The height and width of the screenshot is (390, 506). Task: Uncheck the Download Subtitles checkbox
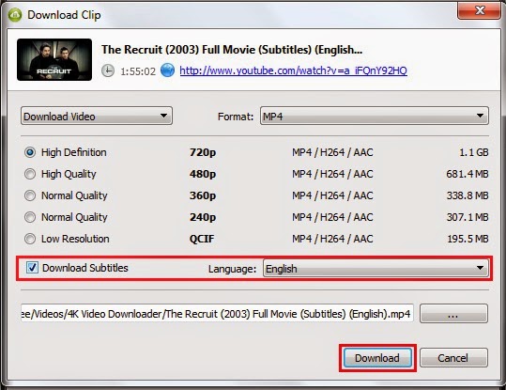point(32,268)
